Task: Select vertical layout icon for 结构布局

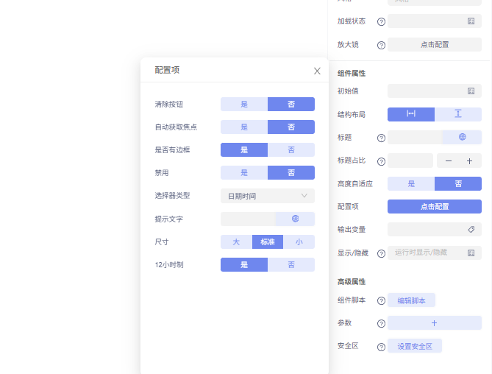Action: click(457, 114)
